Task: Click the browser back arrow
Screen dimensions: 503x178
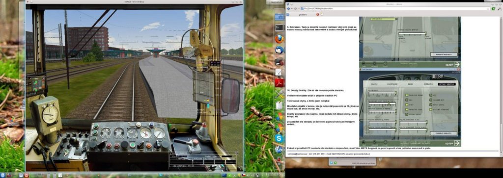Action: [289, 8]
